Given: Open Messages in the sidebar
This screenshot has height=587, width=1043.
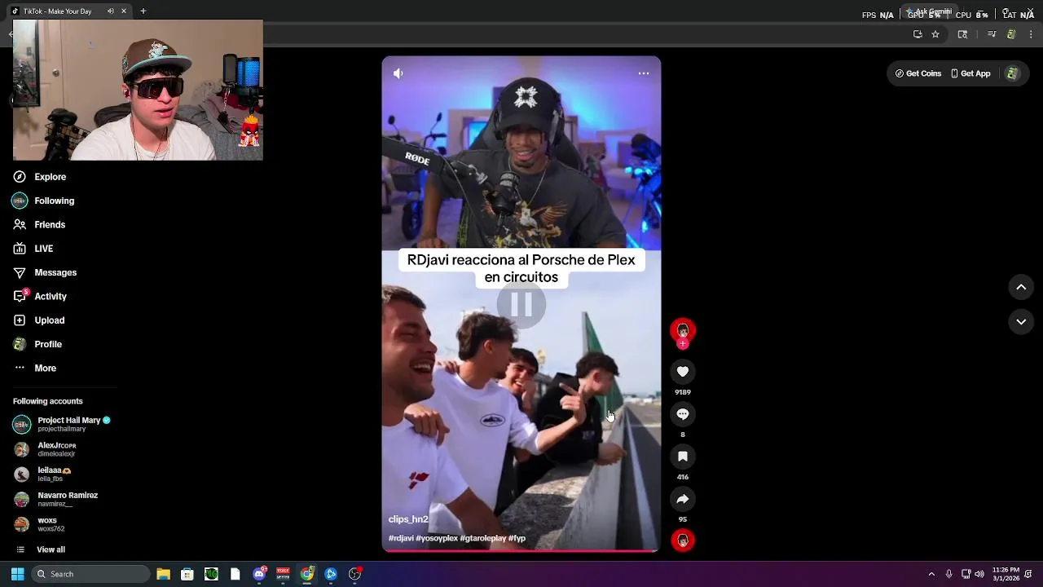Looking at the screenshot, I should [45, 272].
